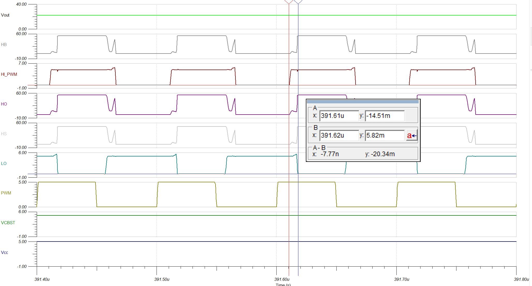The image size is (532, 286).
Task: Click the Time (s) axis title
Action: (x=283, y=284)
